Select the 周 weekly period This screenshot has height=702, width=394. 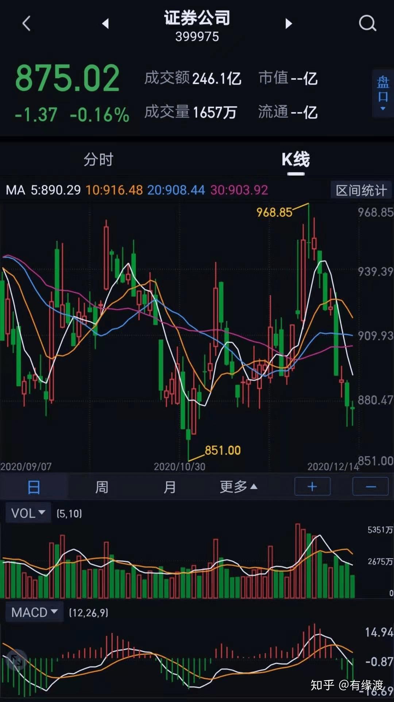pyautogui.click(x=102, y=487)
